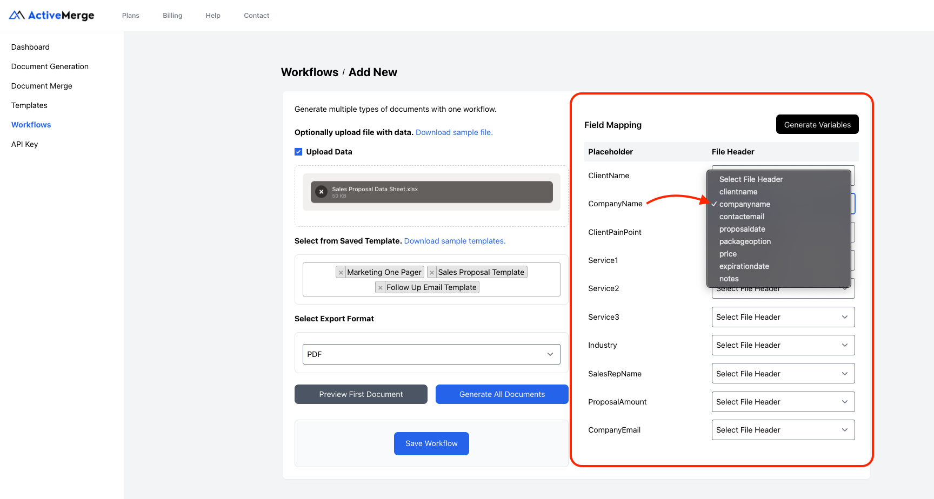Click the ActiveMerge logo icon
This screenshot has width=934, height=499.
16,15
